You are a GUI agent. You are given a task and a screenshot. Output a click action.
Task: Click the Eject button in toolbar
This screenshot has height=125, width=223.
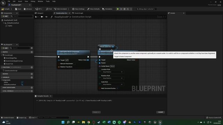[x=128, y=9]
